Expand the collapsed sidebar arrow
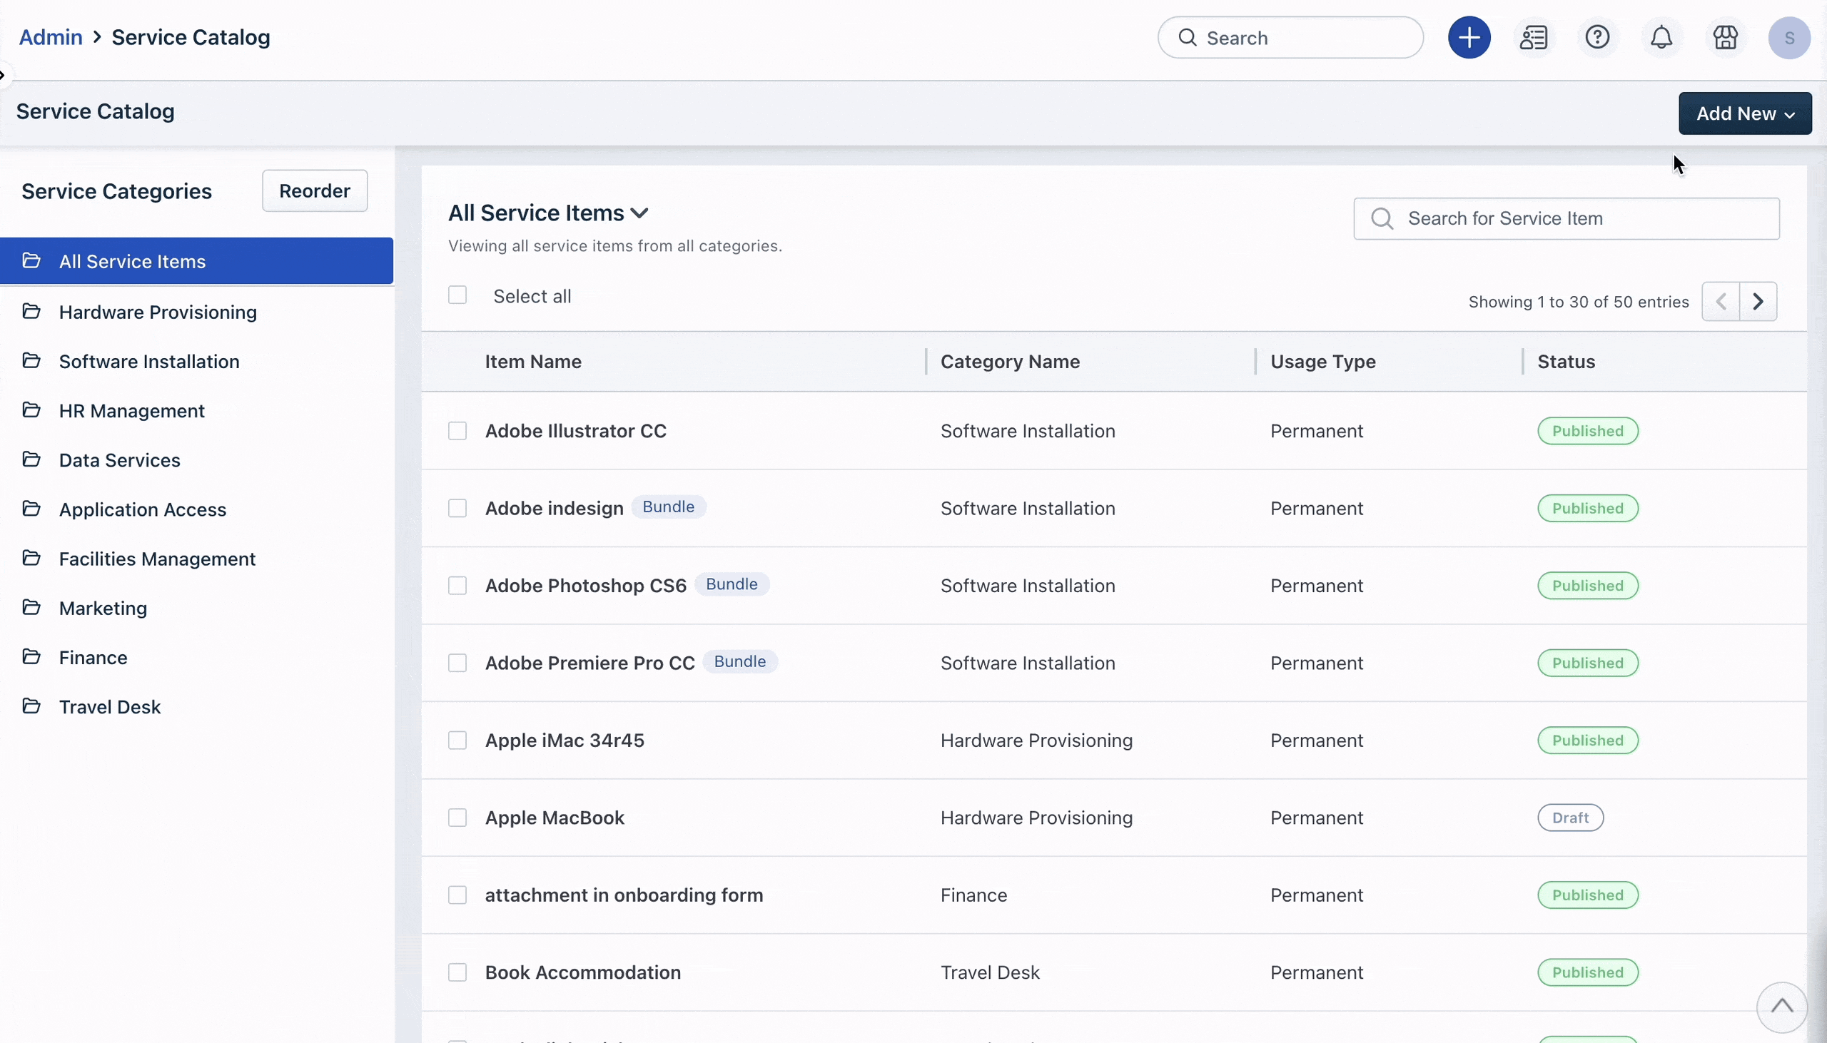The height and width of the screenshot is (1043, 1827). 3,74
